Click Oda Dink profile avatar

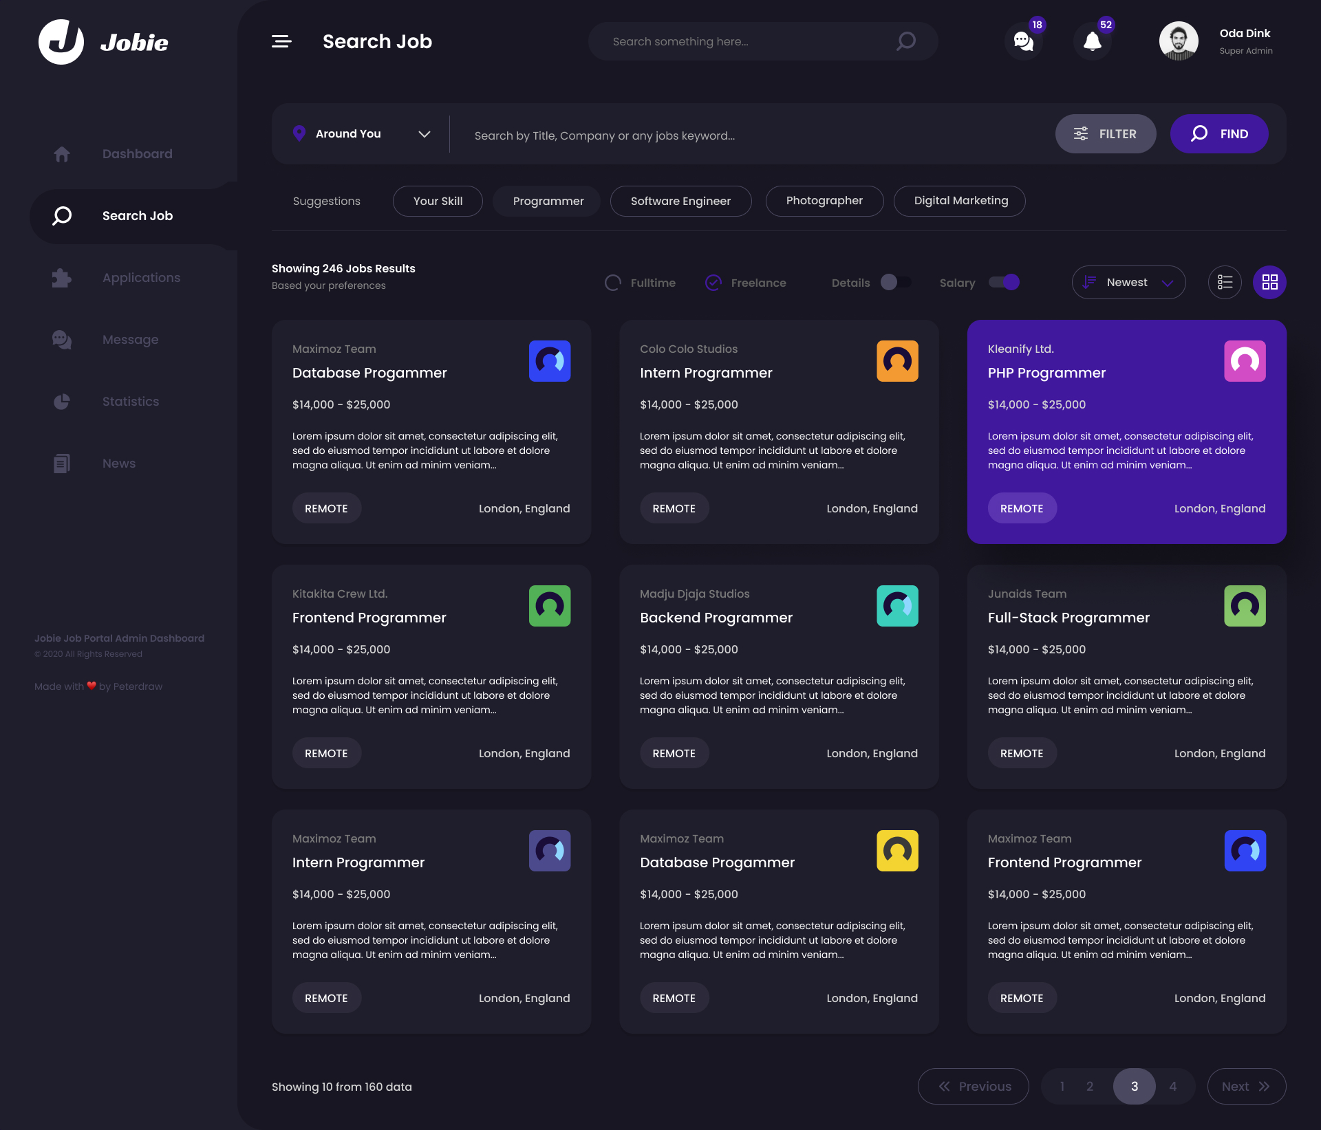1178,41
